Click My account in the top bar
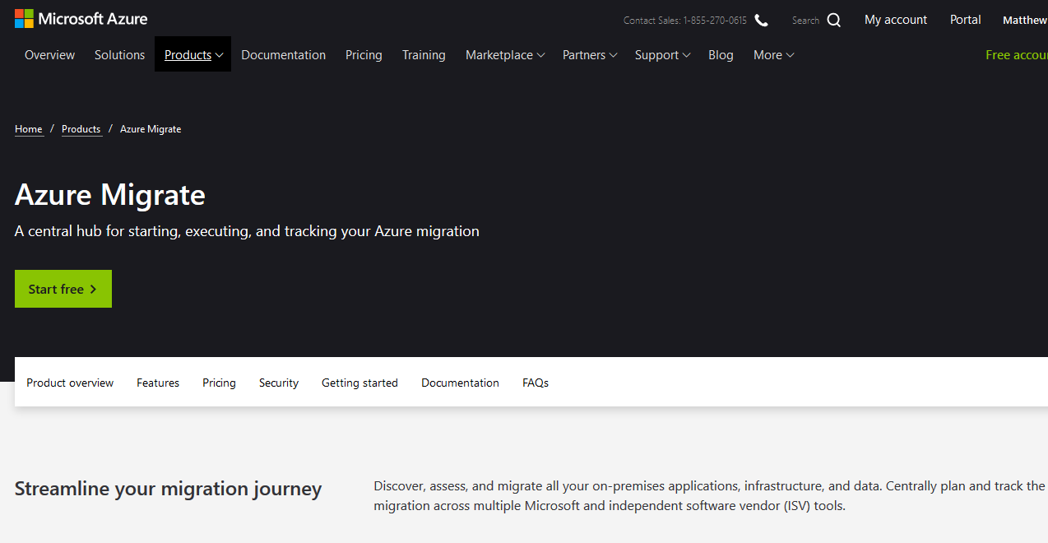The height and width of the screenshot is (543, 1048). tap(895, 19)
